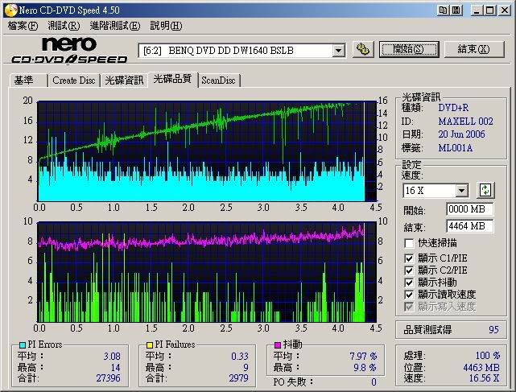Screen dimensions: 516x392
Task: Click the PI errors top graph
Action: [x=207, y=151]
